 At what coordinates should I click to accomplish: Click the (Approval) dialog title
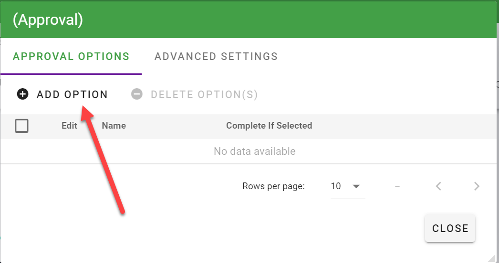point(48,20)
